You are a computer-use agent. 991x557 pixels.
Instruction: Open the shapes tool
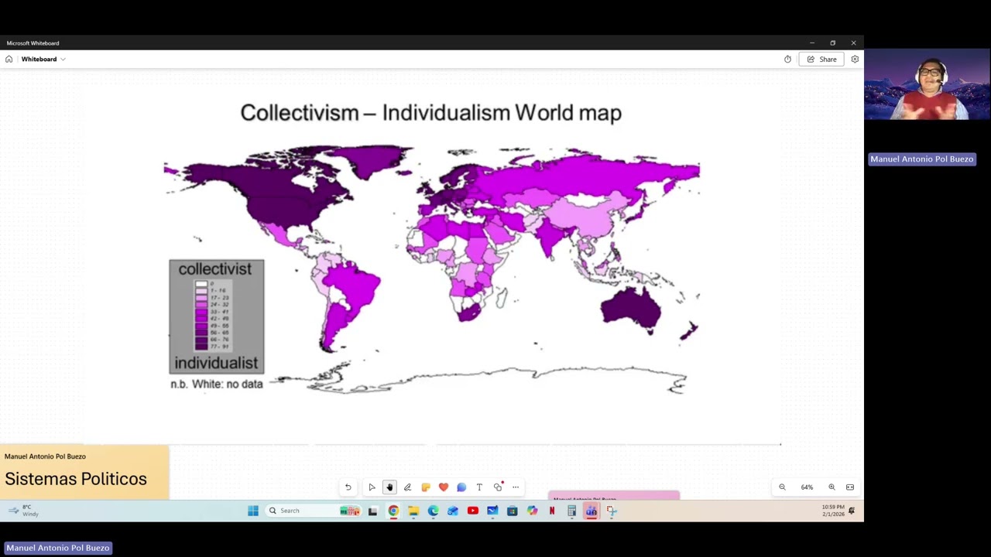point(498,487)
